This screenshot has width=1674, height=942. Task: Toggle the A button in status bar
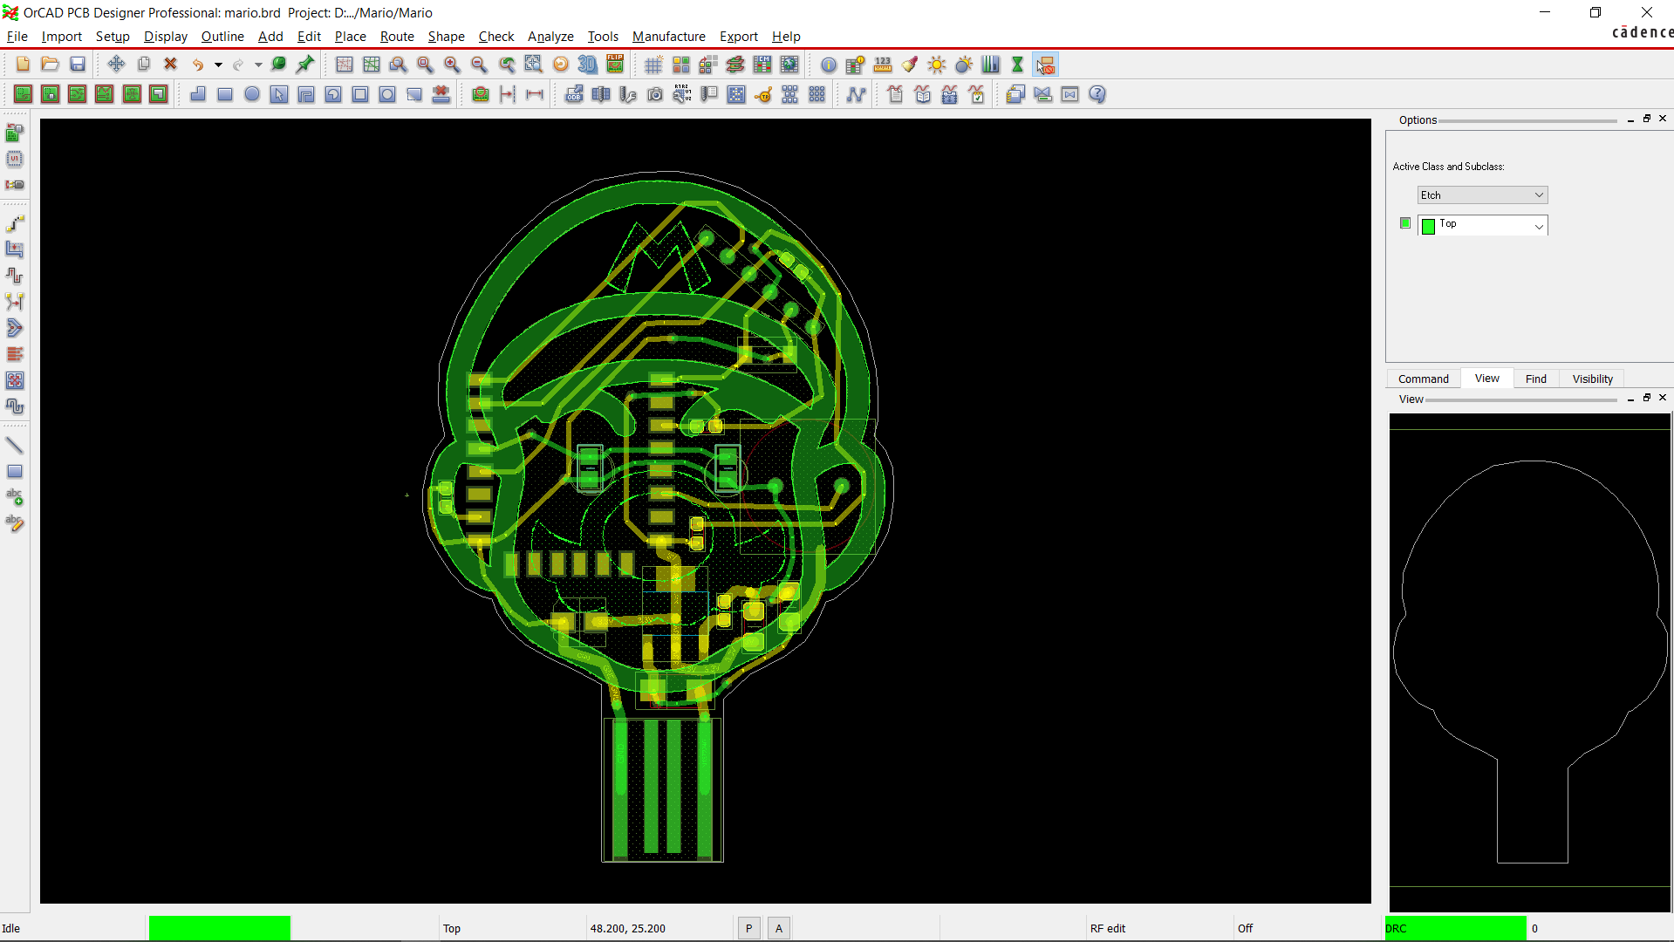(779, 928)
